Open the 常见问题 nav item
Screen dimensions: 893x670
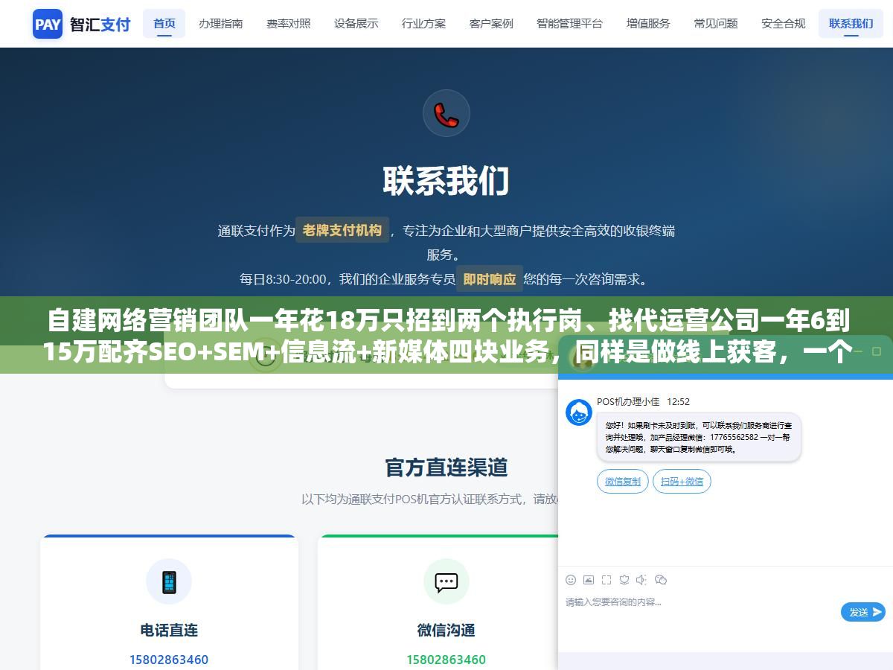point(716,24)
